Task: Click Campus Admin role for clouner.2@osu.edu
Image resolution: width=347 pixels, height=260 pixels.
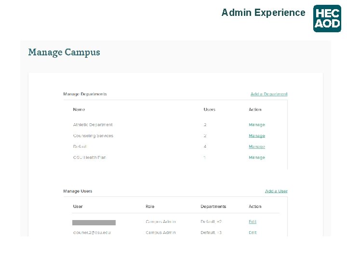Action: tap(160, 233)
